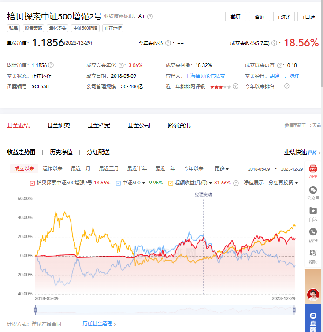Click the 自选 star folder icon in sidebar
This screenshot has width=323, height=332.
click(x=313, y=211)
